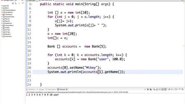This screenshot has width=185, height=104.
Task: Open Package Explorer view menu arrow
Action: [23, 3]
